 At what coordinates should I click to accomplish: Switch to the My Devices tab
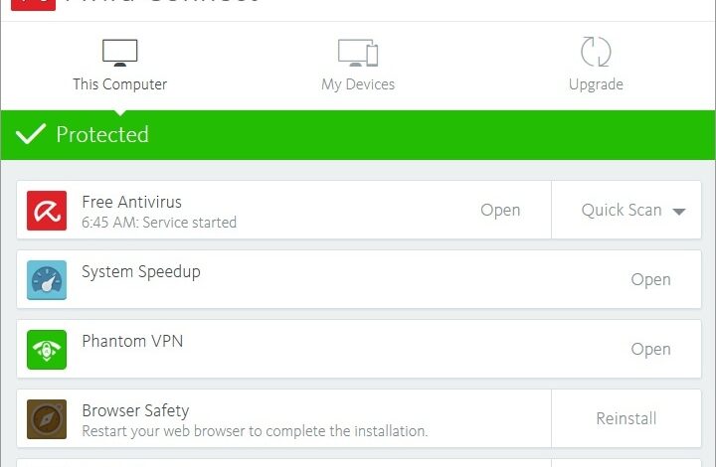pyautogui.click(x=358, y=84)
